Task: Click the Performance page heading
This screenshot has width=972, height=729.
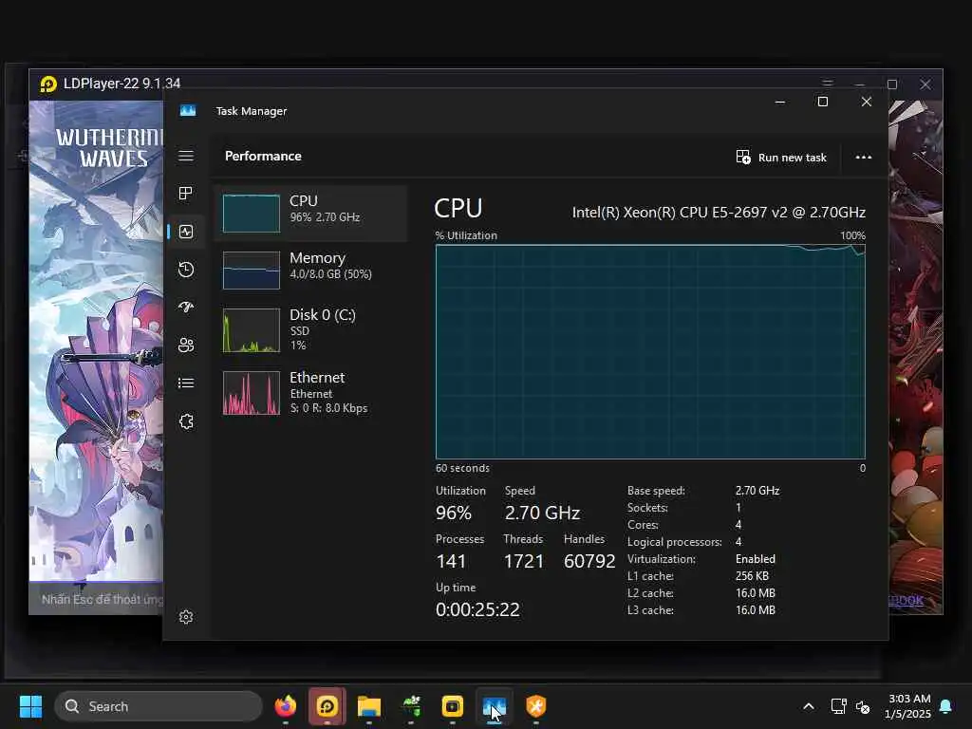Action: click(263, 156)
